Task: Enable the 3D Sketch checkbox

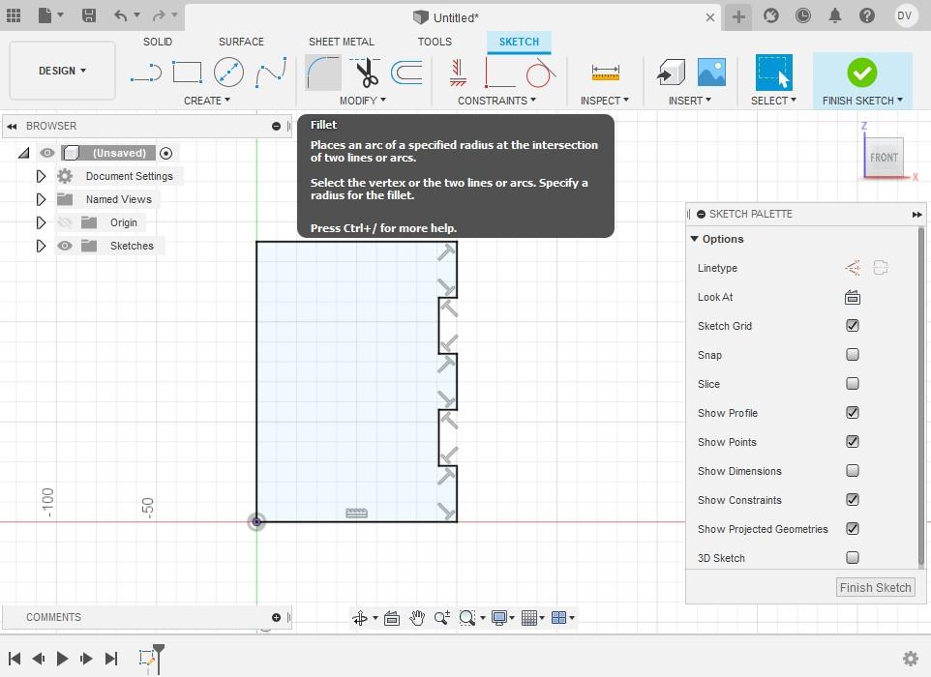Action: pos(852,558)
